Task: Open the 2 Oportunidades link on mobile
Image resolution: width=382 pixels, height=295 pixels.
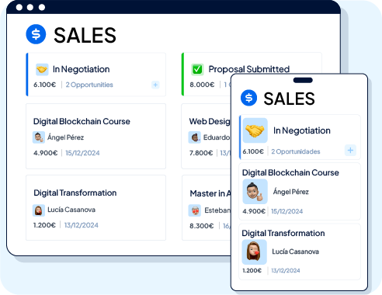Action: pyautogui.click(x=296, y=151)
